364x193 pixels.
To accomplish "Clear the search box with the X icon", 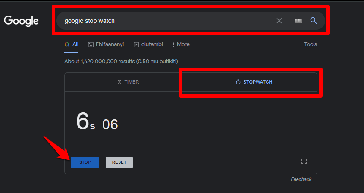I will coord(279,21).
